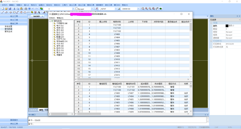
Task: Open the 其他工具 sidebar panel
Action: [x=14, y=124]
